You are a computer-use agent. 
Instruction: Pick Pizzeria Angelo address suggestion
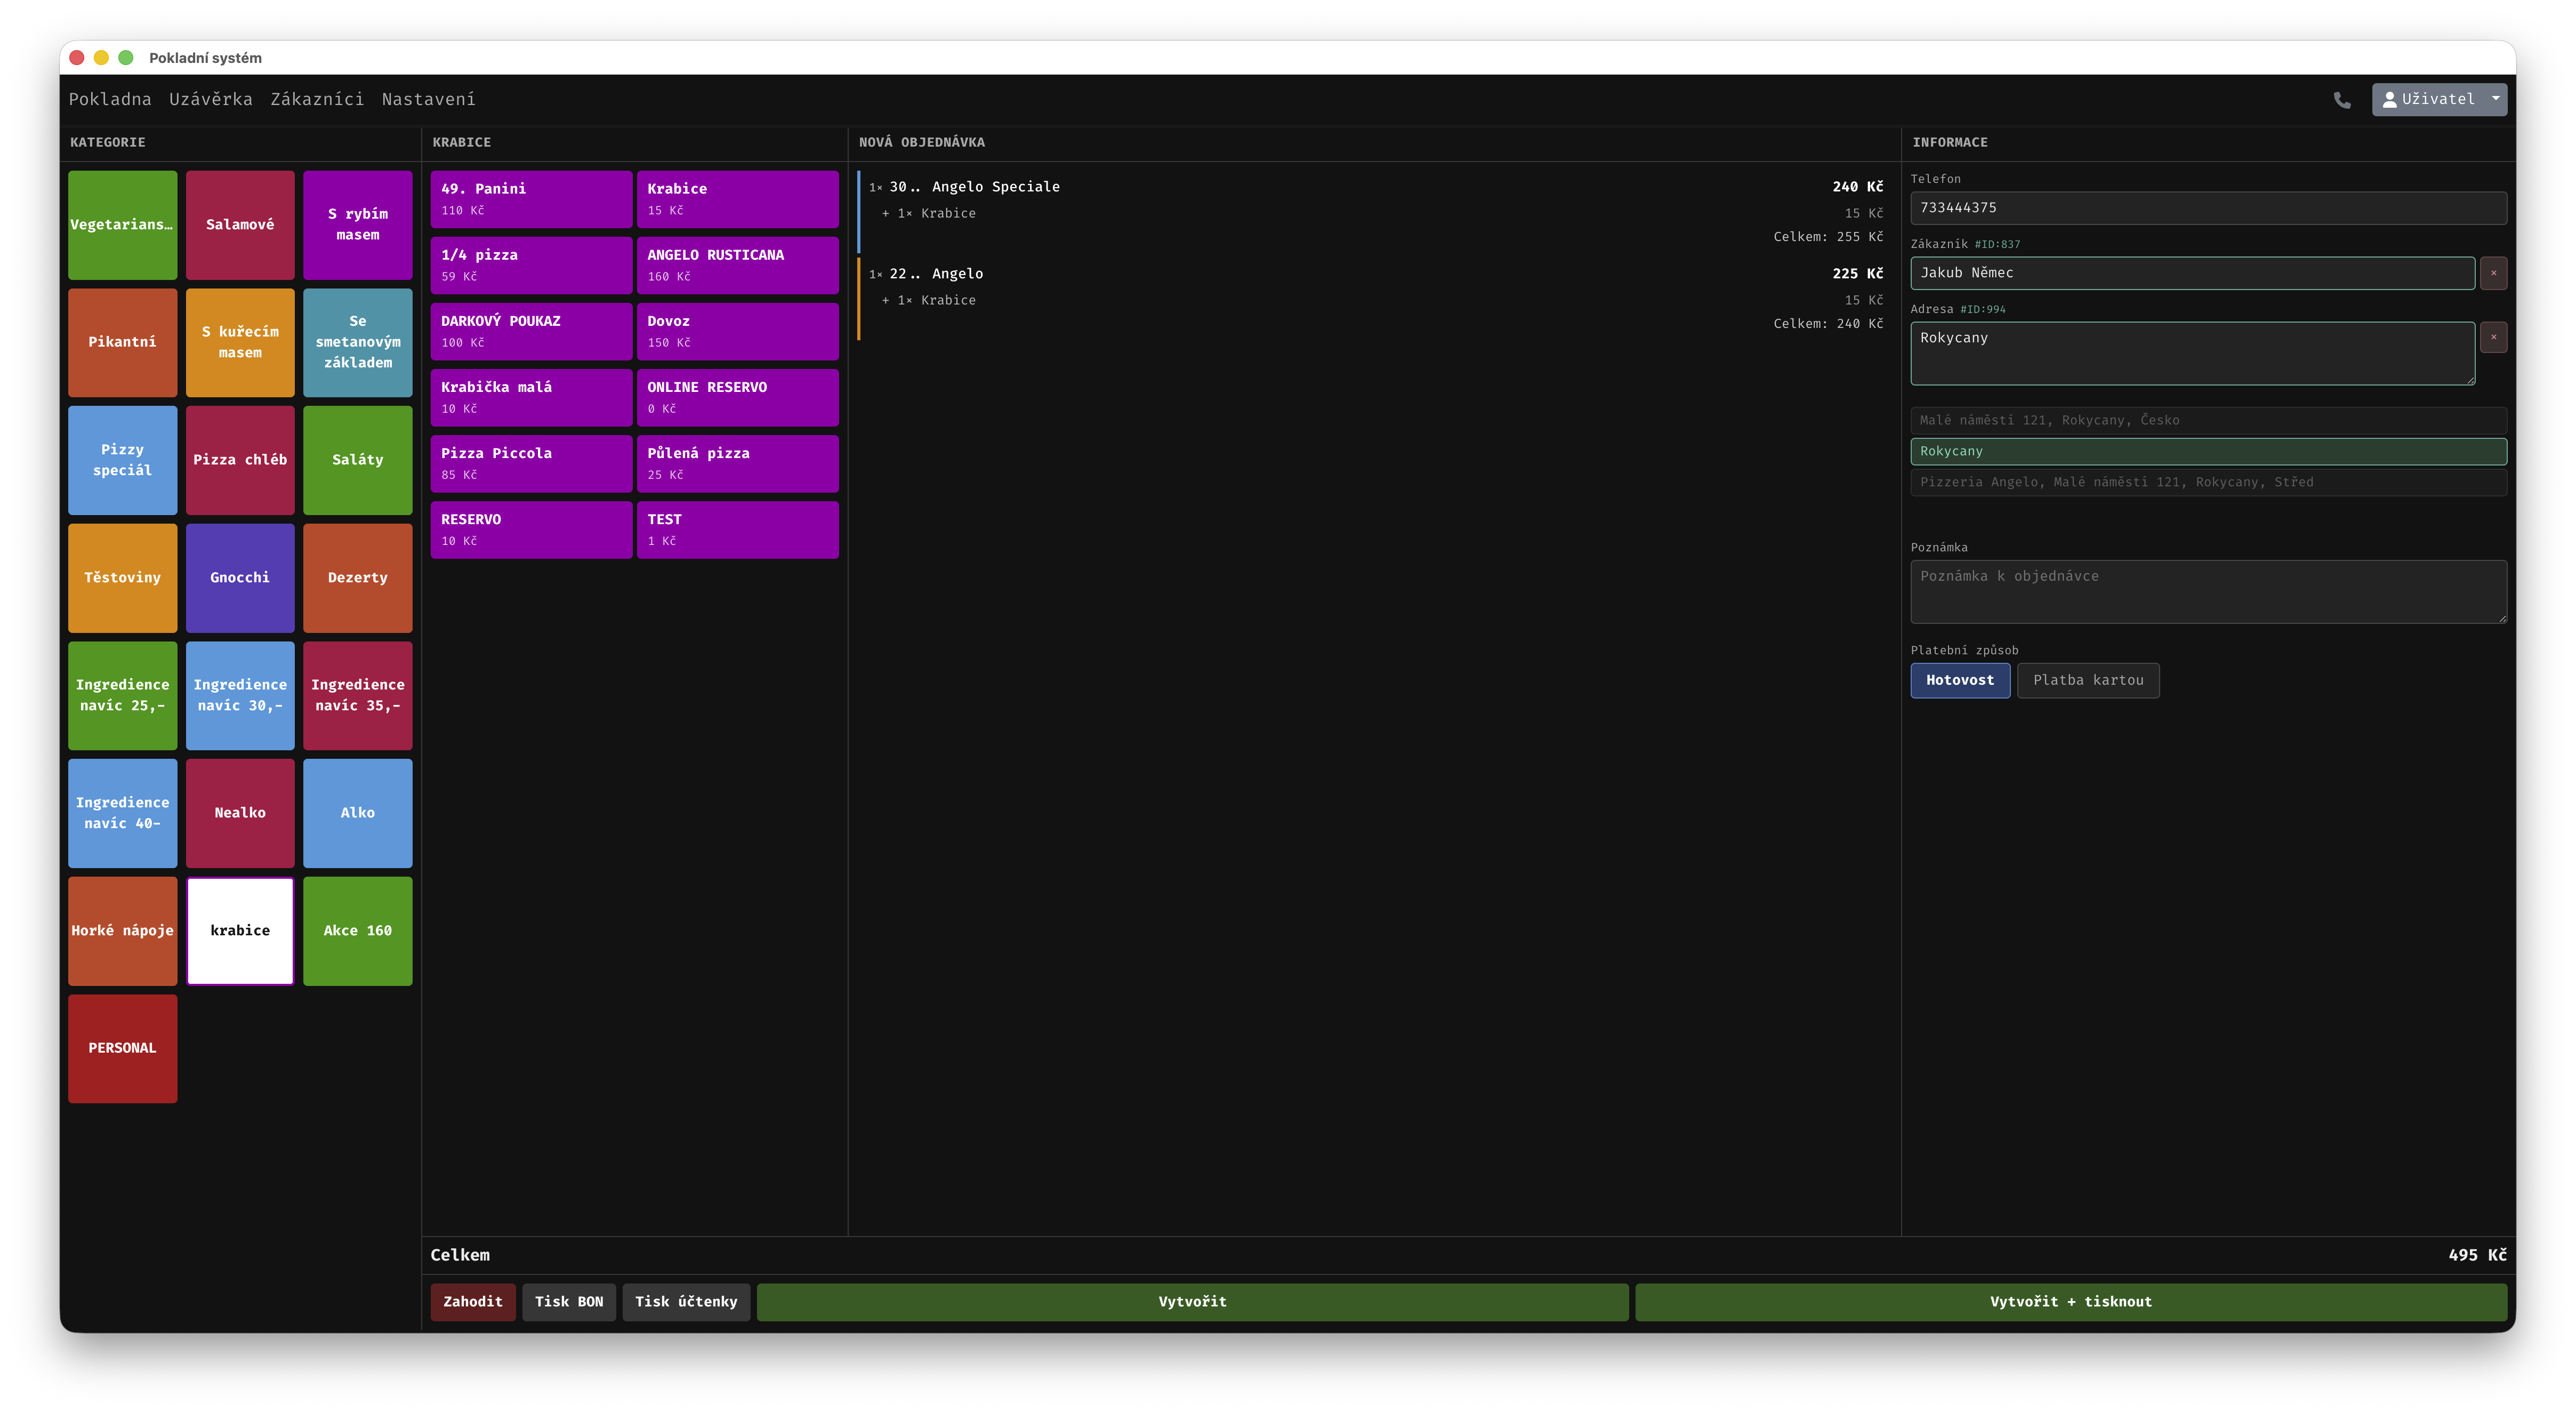point(2207,482)
